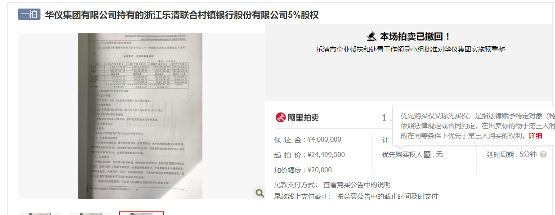
Task: Click 查看竞买公告中的说明 payment method text
Action: coord(357,185)
